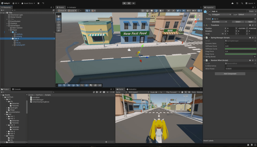Open Undo History icon in top bar
The width and height of the screenshot is (257, 147).
click(237, 3)
